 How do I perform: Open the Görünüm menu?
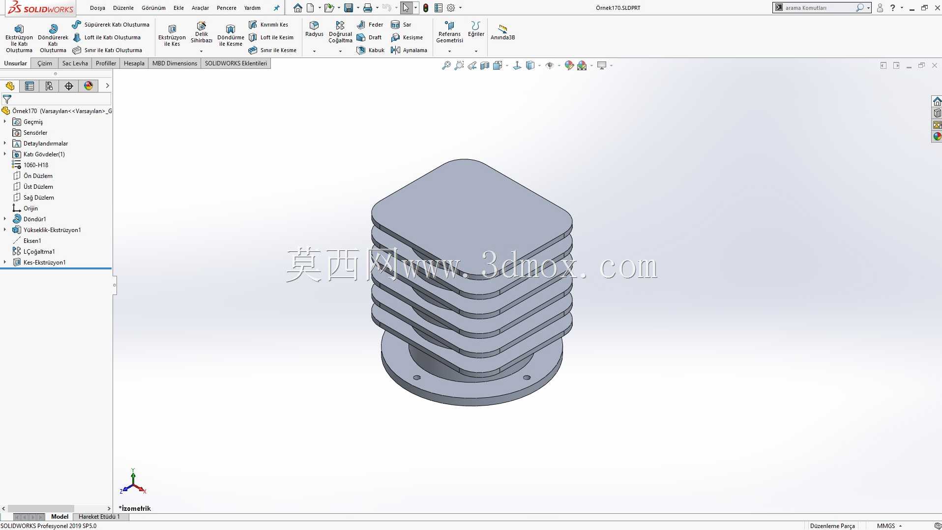(153, 8)
